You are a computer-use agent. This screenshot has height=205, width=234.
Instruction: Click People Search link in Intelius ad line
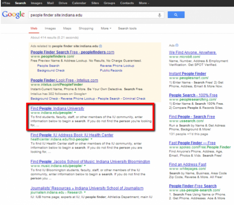(109, 99)
